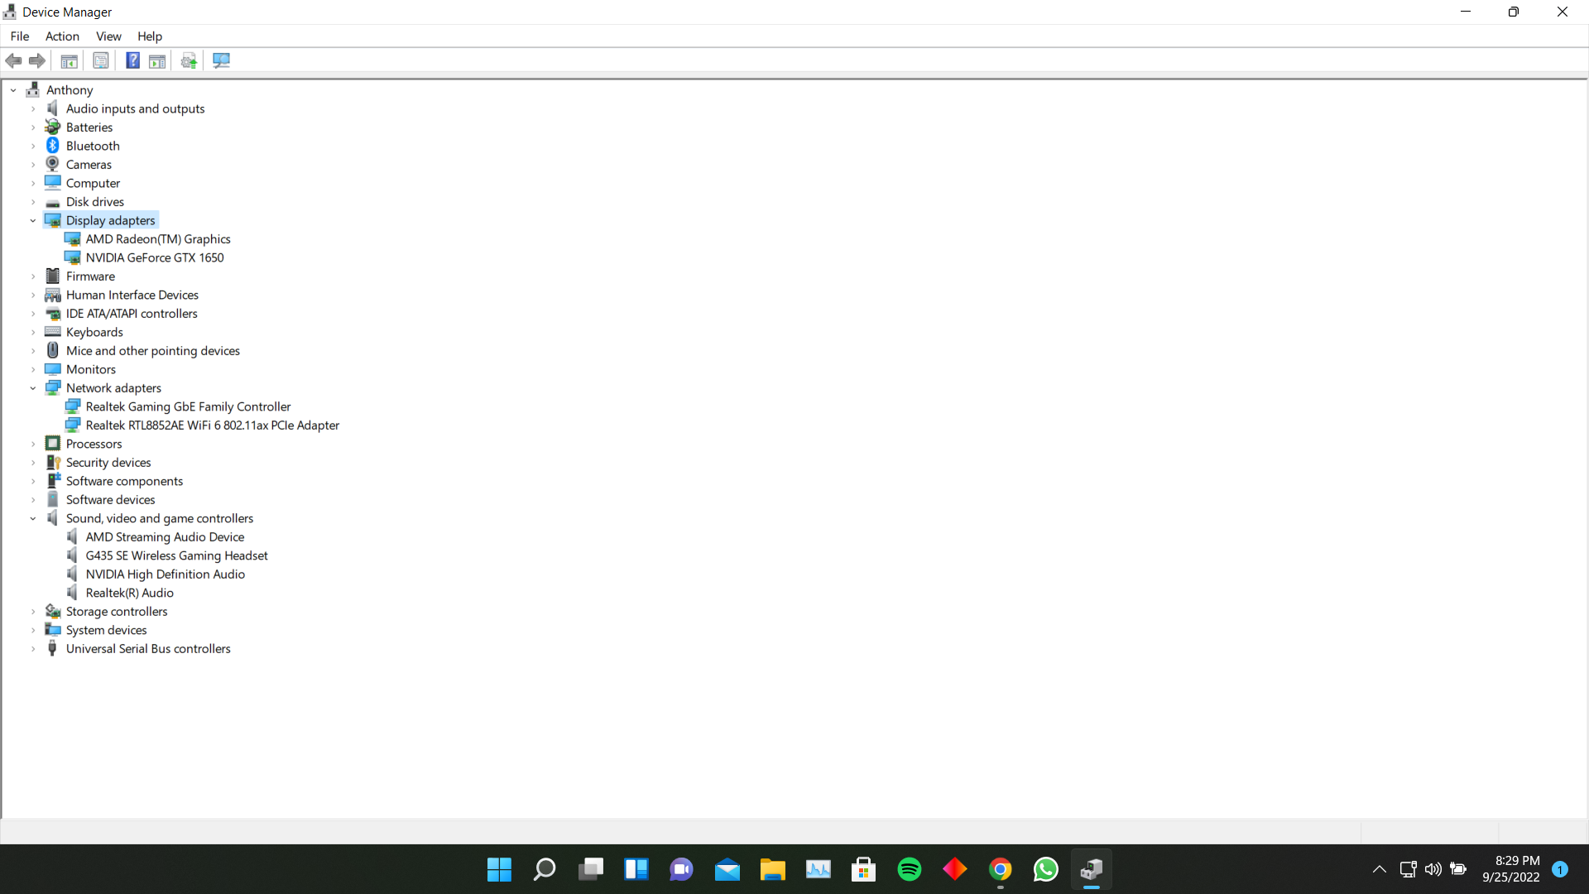Click the Forward navigation arrow
The width and height of the screenshot is (1589, 894).
click(37, 60)
